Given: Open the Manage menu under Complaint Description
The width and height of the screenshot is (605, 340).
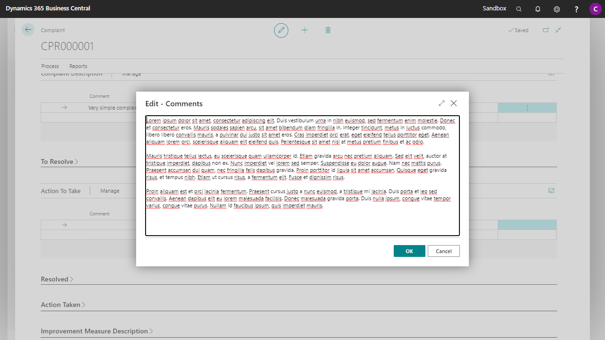Looking at the screenshot, I should tap(131, 73).
